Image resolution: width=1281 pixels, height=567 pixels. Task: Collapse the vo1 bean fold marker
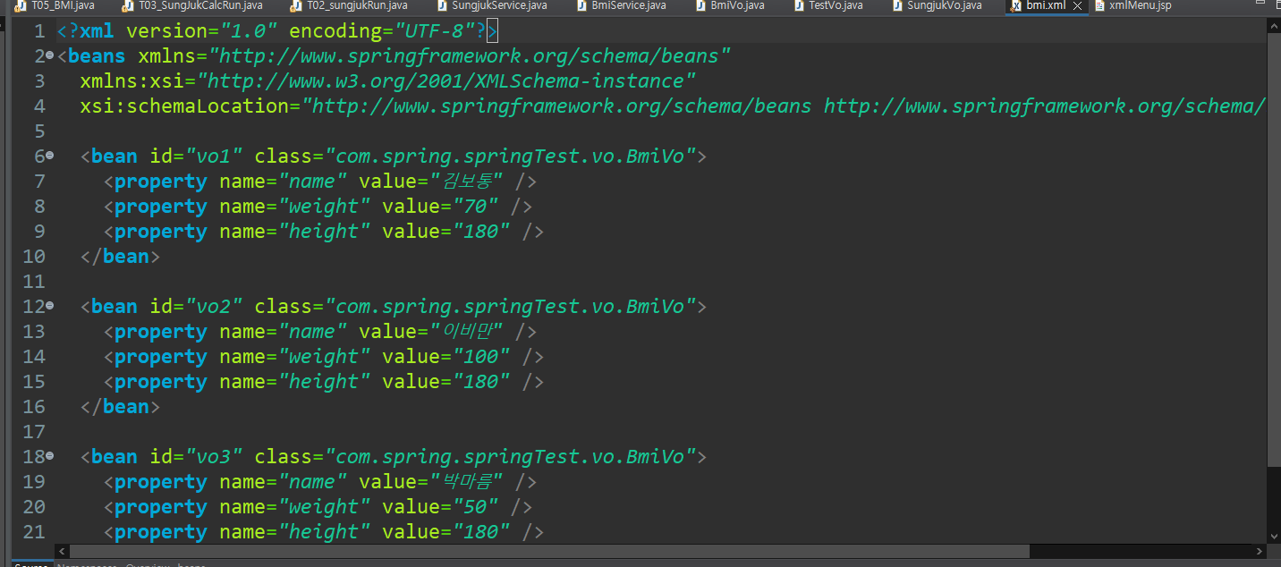[x=50, y=156]
